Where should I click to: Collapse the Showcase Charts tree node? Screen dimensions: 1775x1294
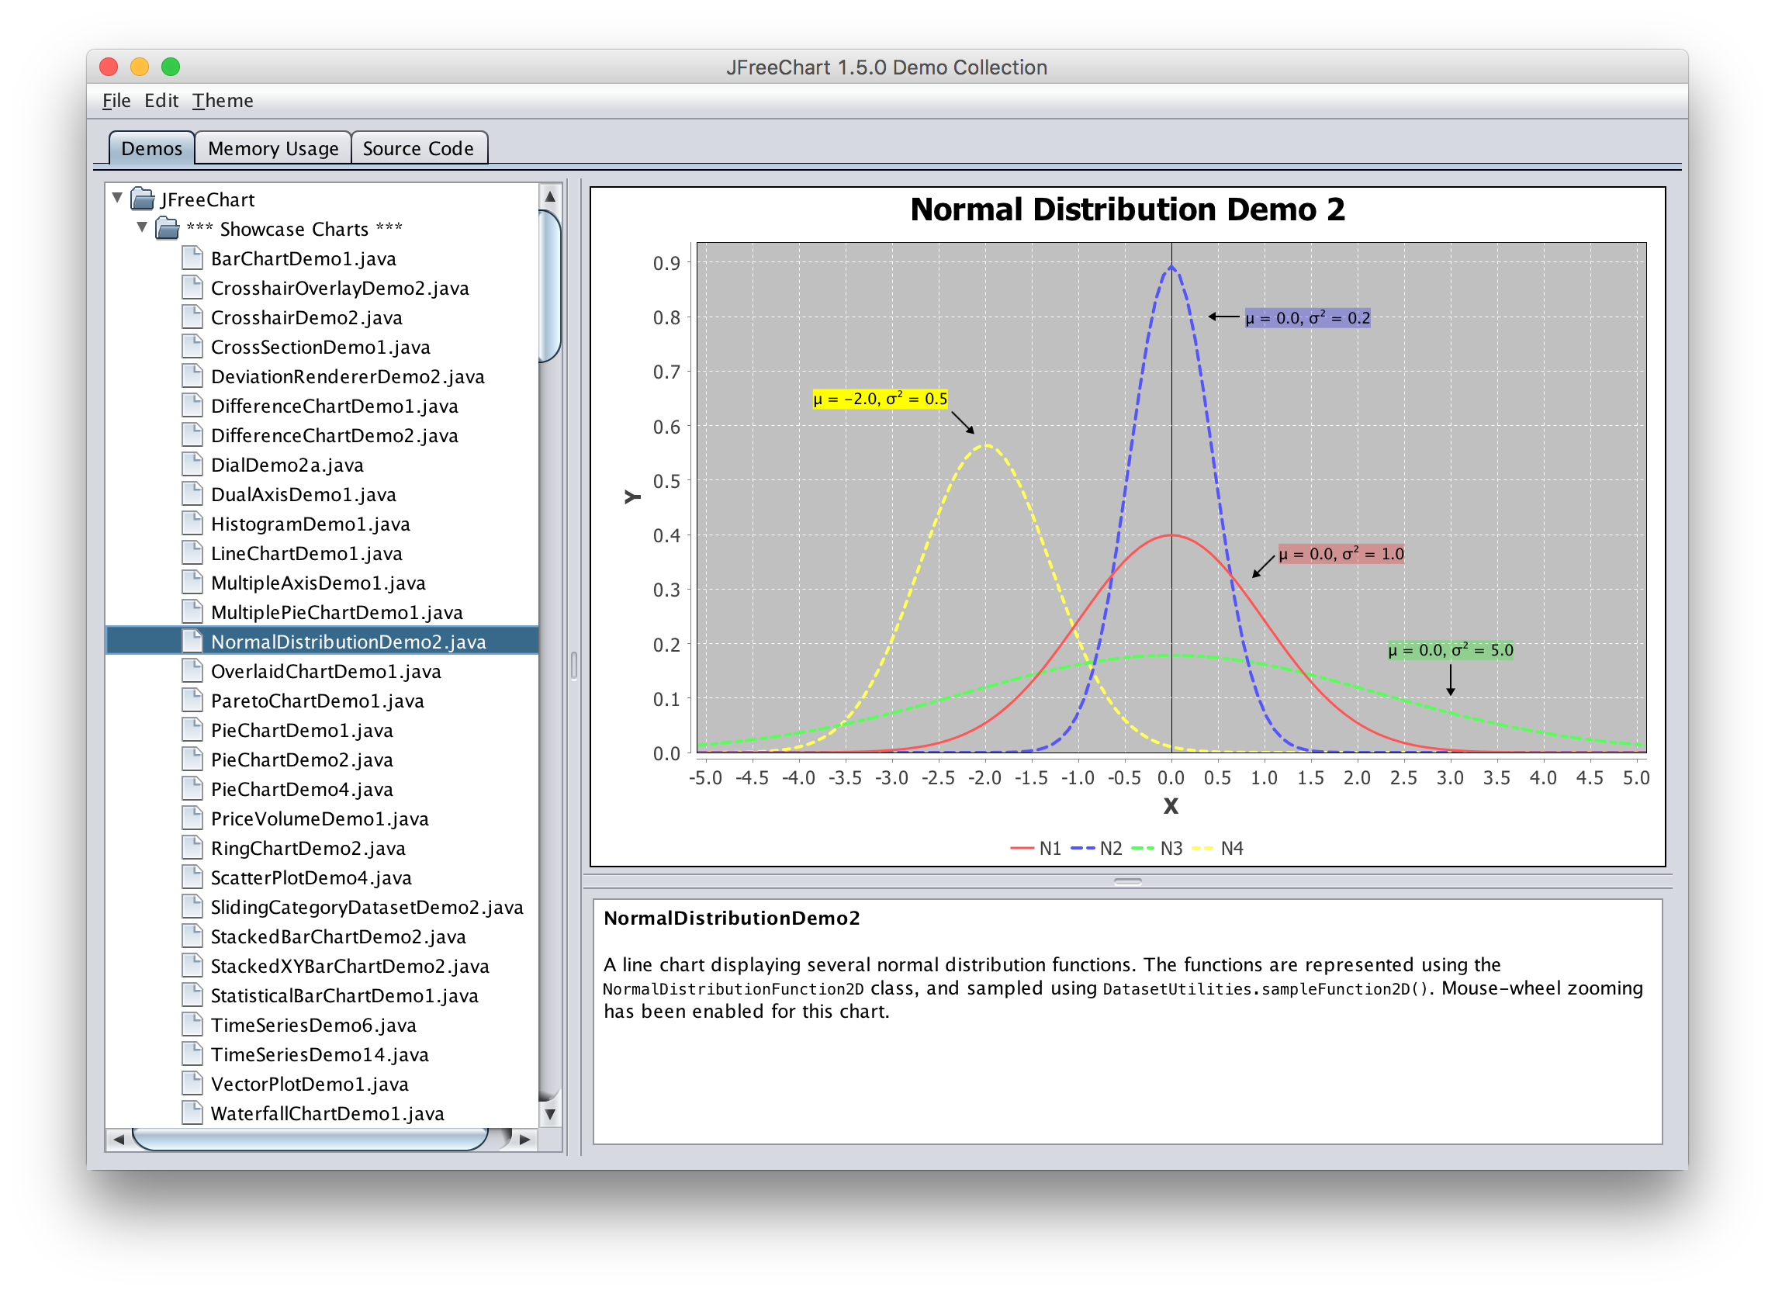click(x=142, y=228)
